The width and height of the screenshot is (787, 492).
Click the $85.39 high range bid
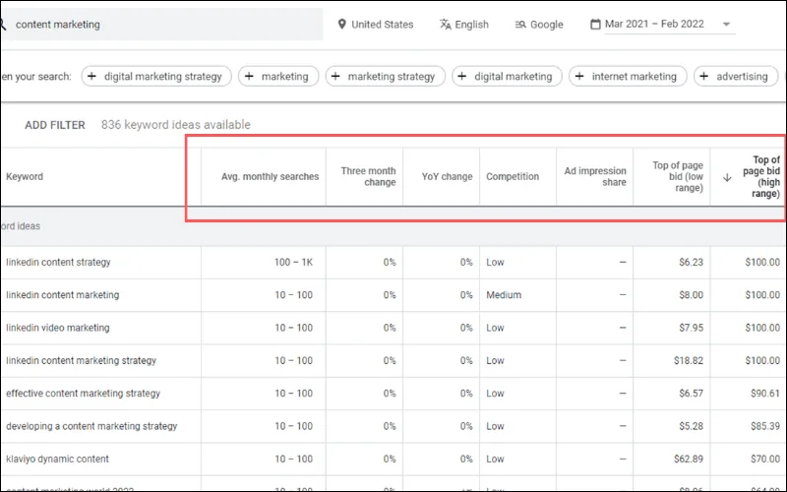click(x=765, y=426)
